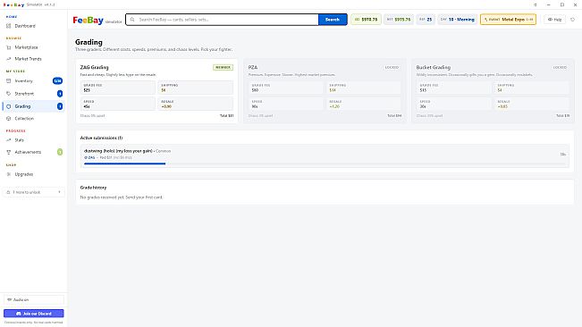Screen dimensions: 582x327
Task: Select the locked Bucket Grading card
Action: 493,91
